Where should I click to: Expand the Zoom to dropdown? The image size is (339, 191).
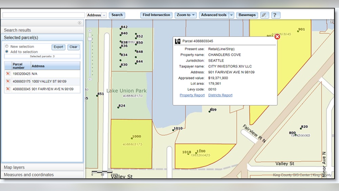tap(185, 15)
